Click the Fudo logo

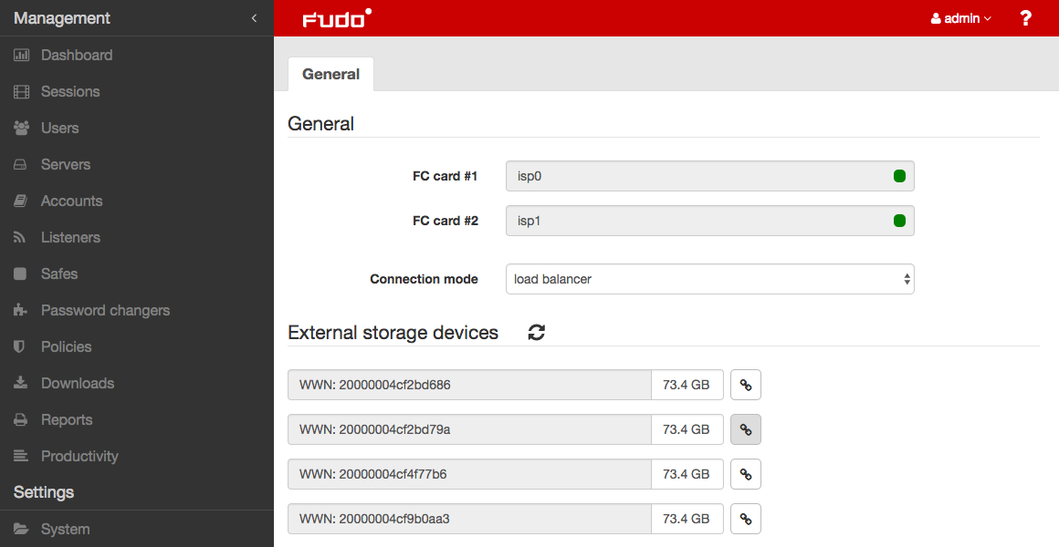point(336,18)
